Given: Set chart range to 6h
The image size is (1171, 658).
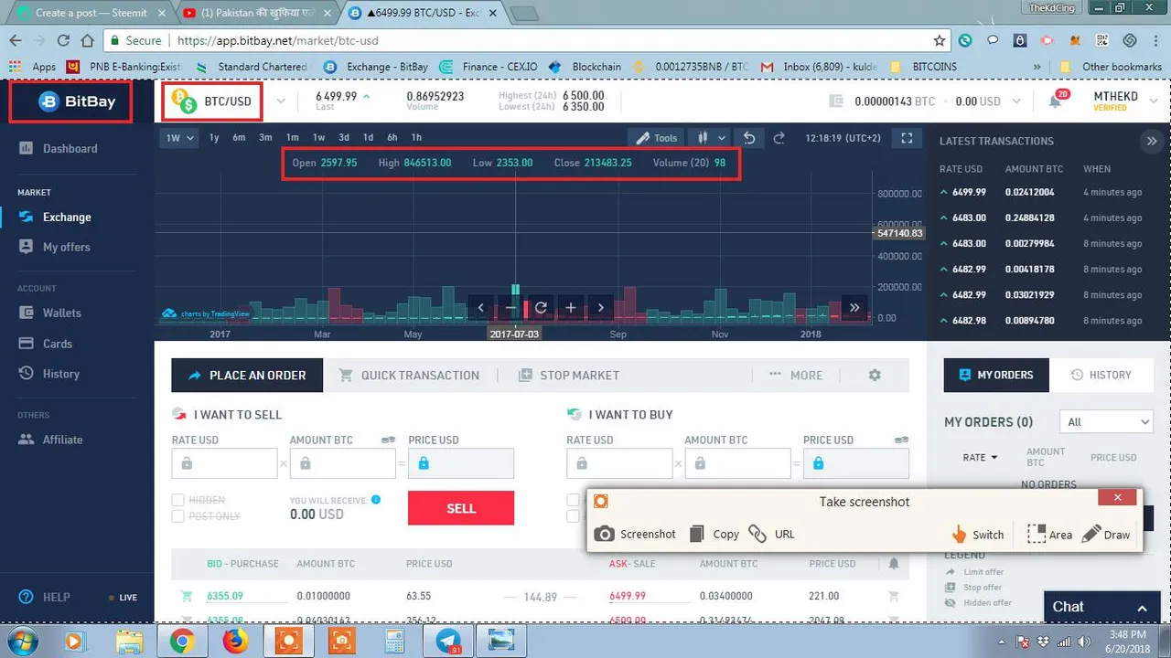Looking at the screenshot, I should click(x=392, y=138).
